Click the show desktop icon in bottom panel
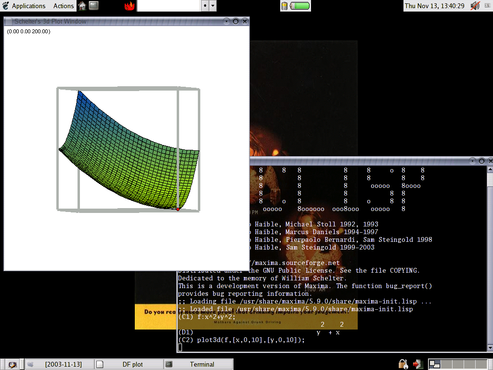 13,364
